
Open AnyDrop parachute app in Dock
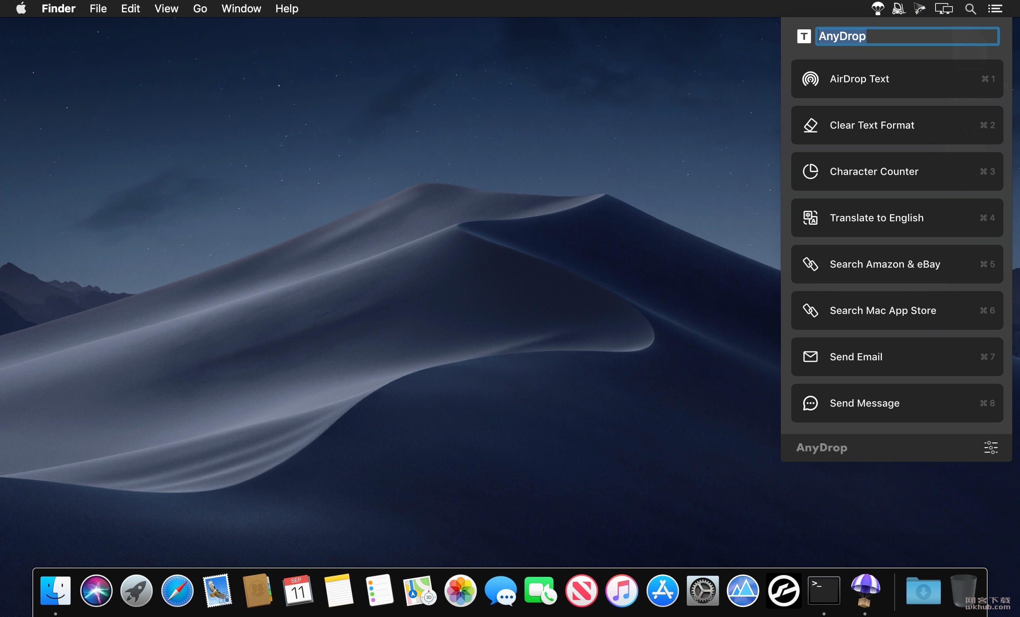pos(865,590)
